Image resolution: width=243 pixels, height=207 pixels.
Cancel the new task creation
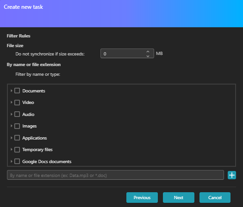coord(215,198)
